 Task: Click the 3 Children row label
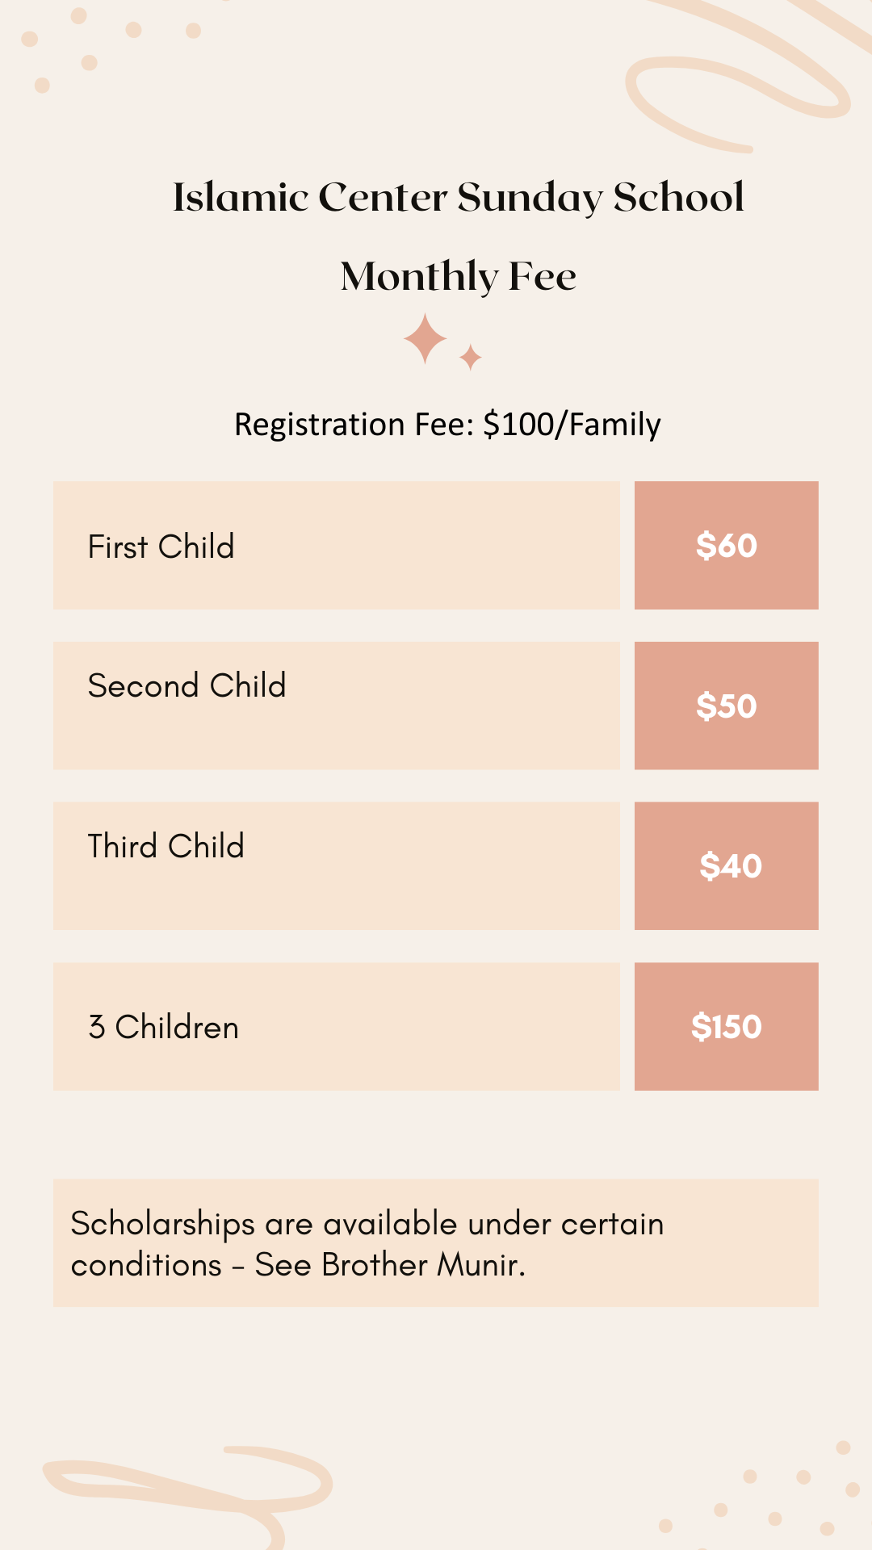click(163, 1027)
